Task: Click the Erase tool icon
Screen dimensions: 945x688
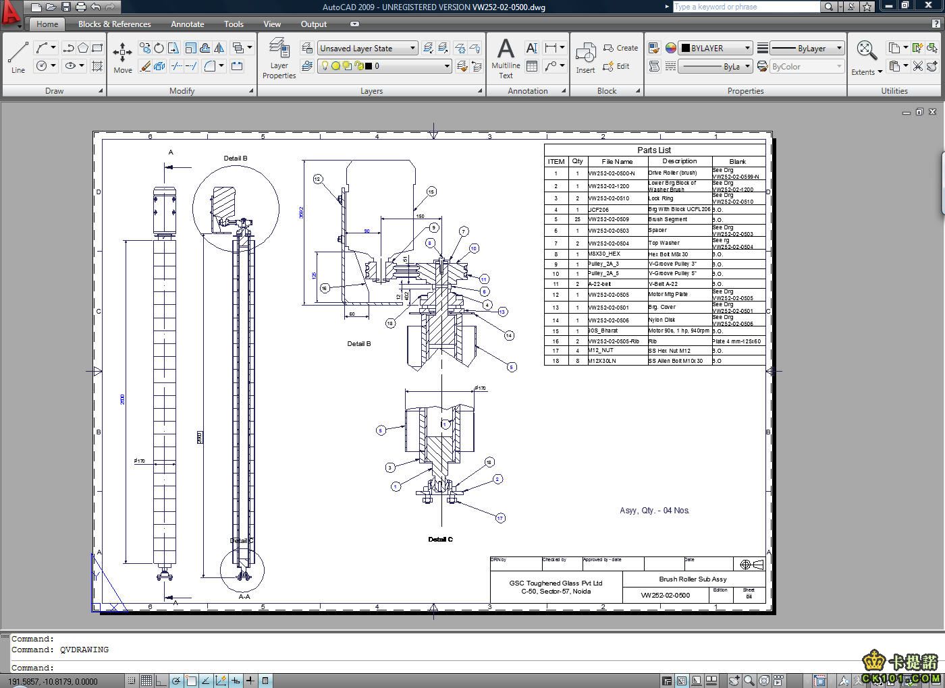Action: pyautogui.click(x=144, y=66)
